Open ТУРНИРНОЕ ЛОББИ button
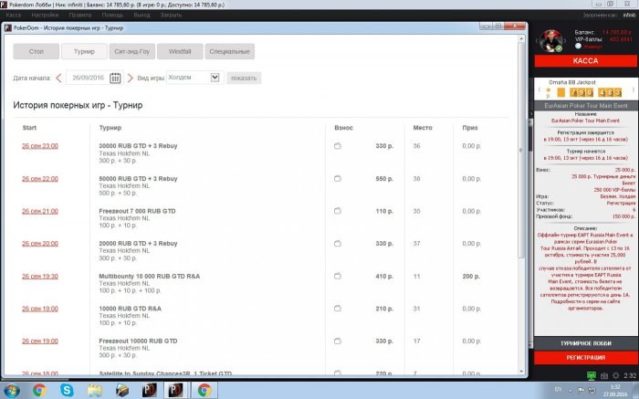The height and width of the screenshot is (399, 639). (x=585, y=343)
